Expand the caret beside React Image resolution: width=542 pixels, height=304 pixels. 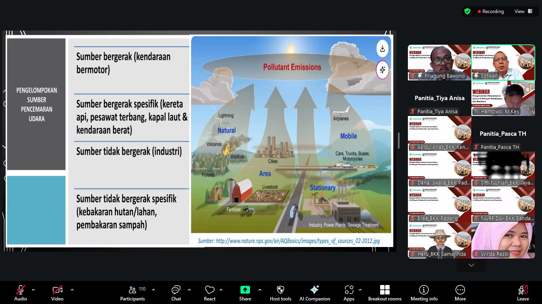point(221,290)
